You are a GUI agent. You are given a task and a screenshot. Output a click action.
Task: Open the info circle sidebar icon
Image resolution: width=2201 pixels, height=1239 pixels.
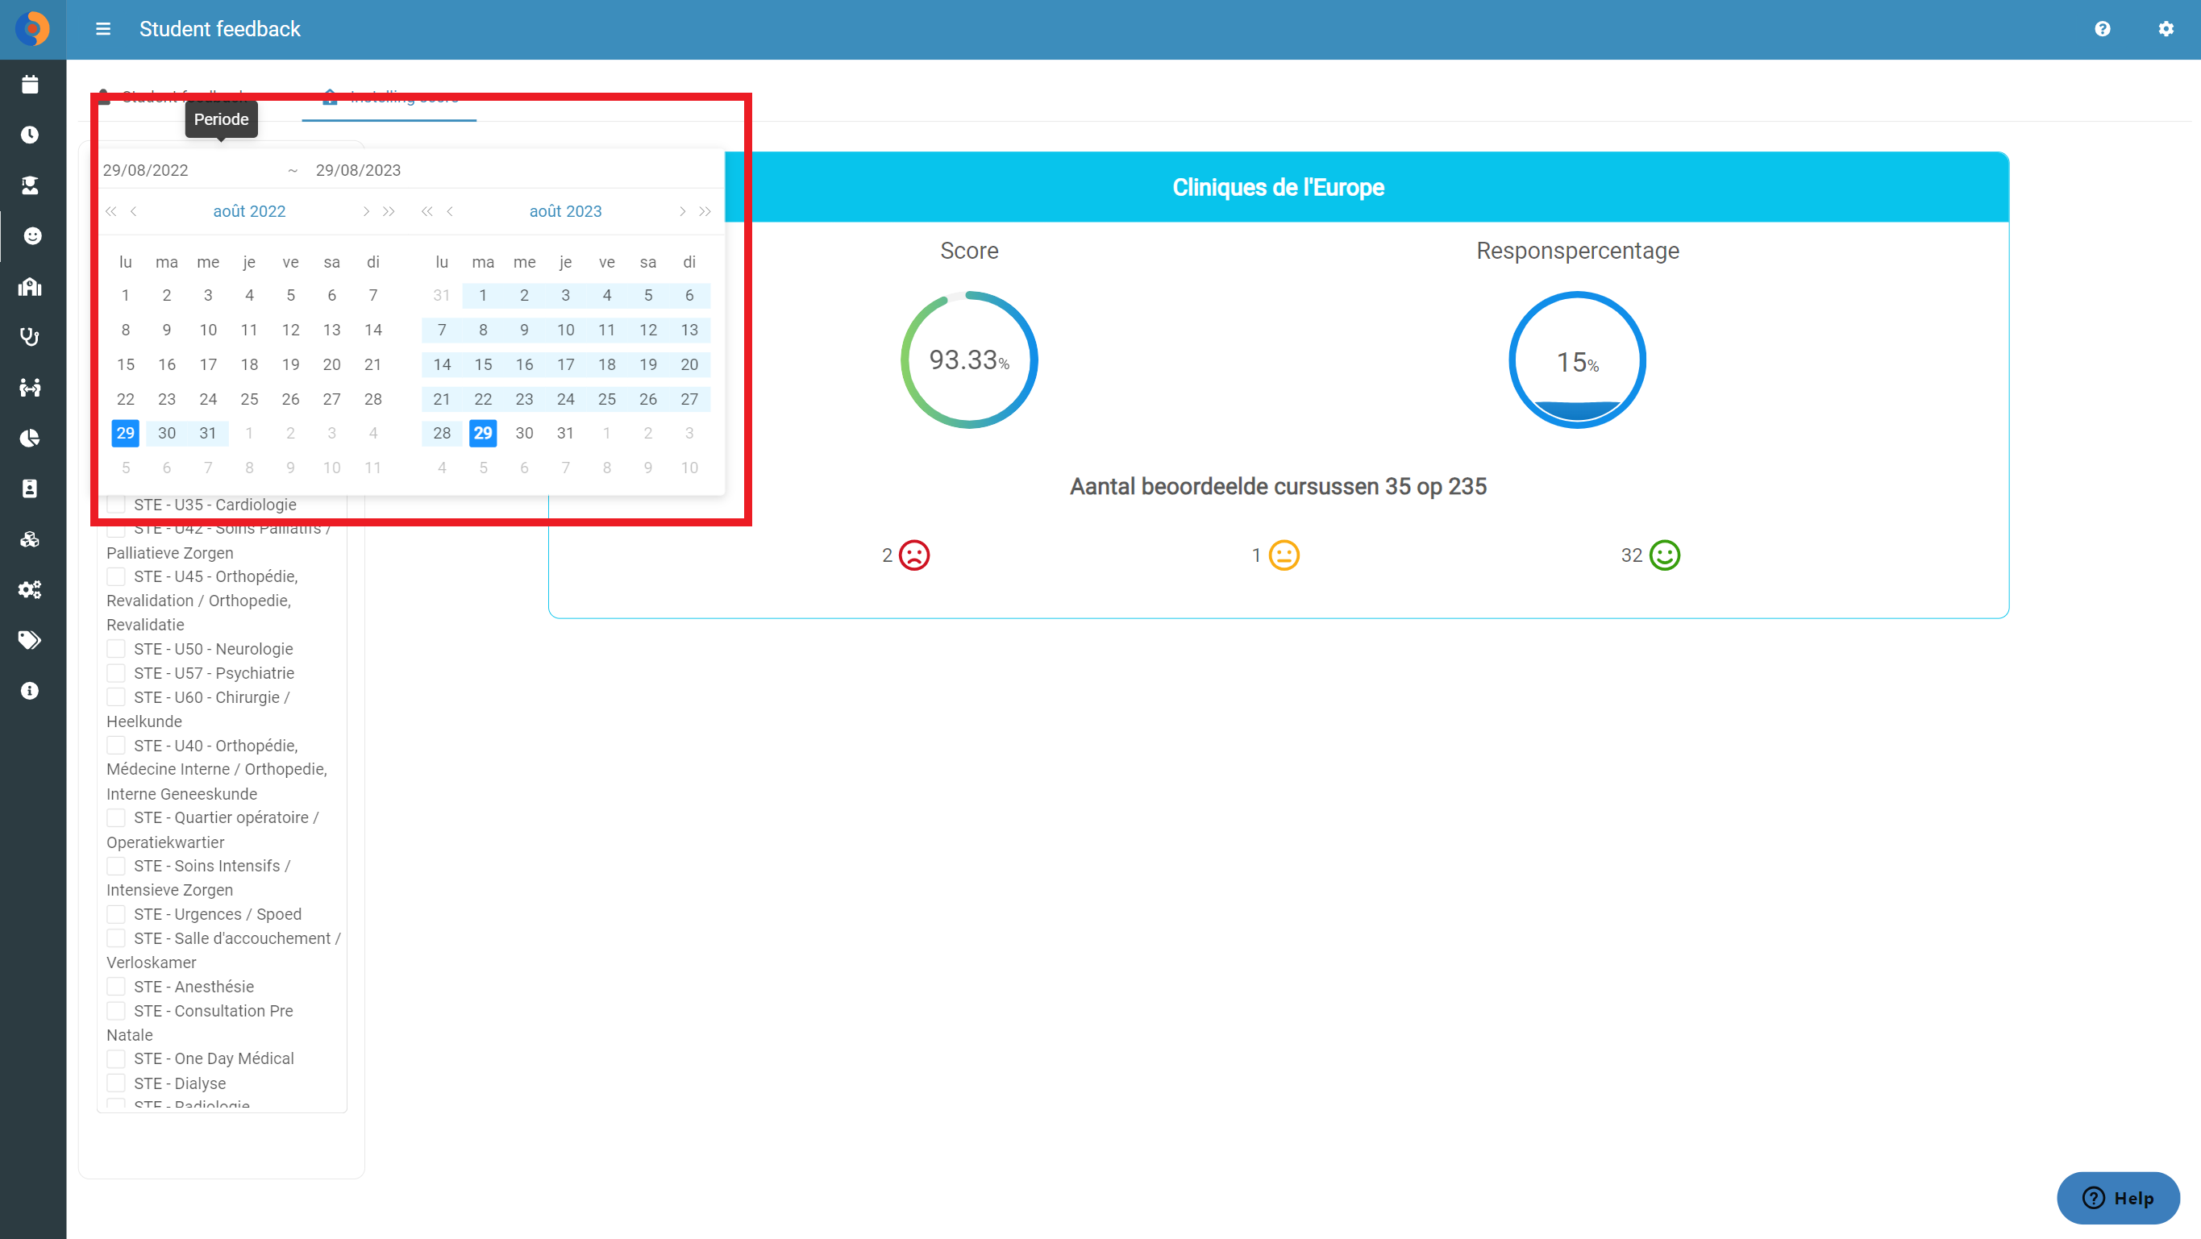(x=30, y=690)
